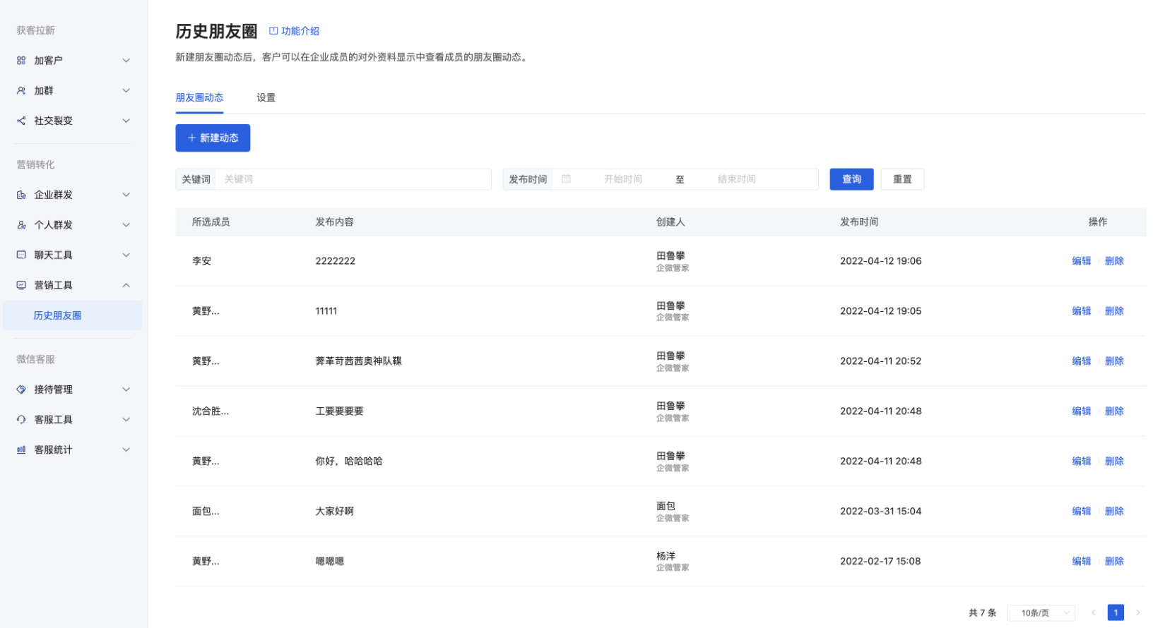
Task: Click the 接待管理 sidebar icon
Action: [21, 390]
